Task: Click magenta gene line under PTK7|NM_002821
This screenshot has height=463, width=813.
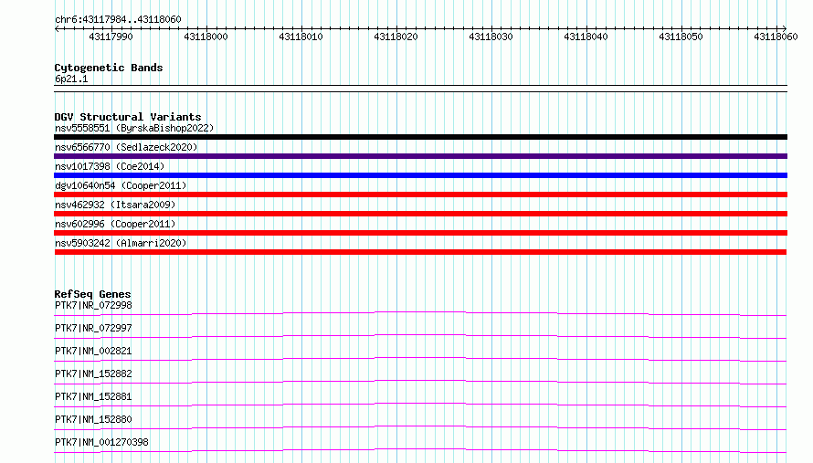Action: pyautogui.click(x=420, y=358)
